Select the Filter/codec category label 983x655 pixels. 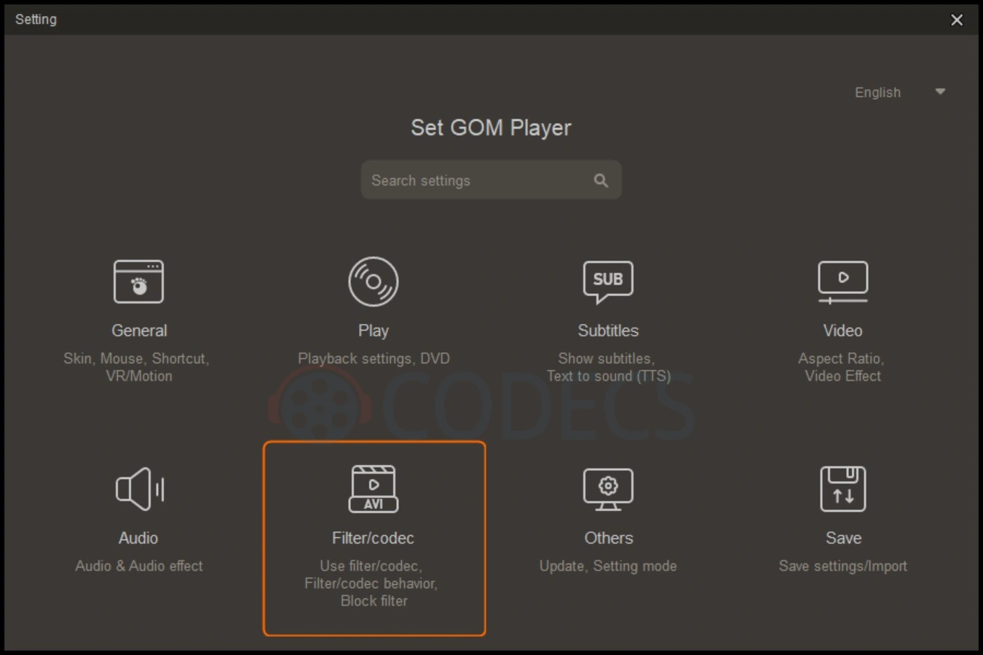373,538
